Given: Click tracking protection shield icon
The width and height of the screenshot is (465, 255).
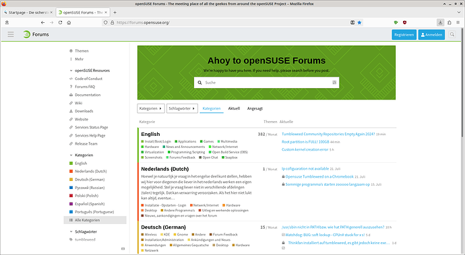Looking at the screenshot, I should click(x=105, y=22).
